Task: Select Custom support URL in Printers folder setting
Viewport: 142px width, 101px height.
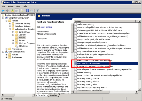Action: coord(100,30)
